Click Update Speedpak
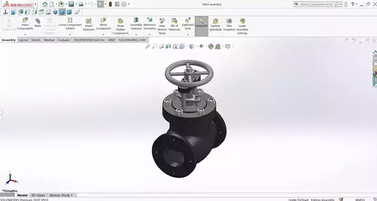Image resolution: width=377 pixels, height=201 pixels. click(215, 24)
